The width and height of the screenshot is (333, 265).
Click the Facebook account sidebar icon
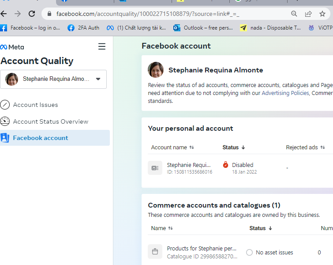[5, 138]
